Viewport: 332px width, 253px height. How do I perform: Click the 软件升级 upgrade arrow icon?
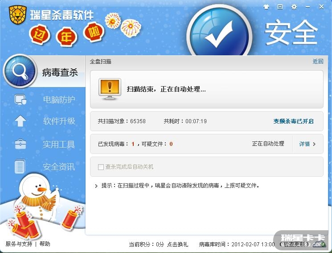point(20,121)
